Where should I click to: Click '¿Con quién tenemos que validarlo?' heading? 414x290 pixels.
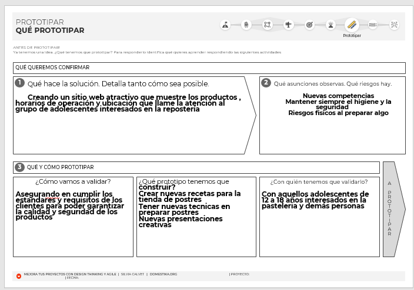pyautogui.click(x=319, y=182)
